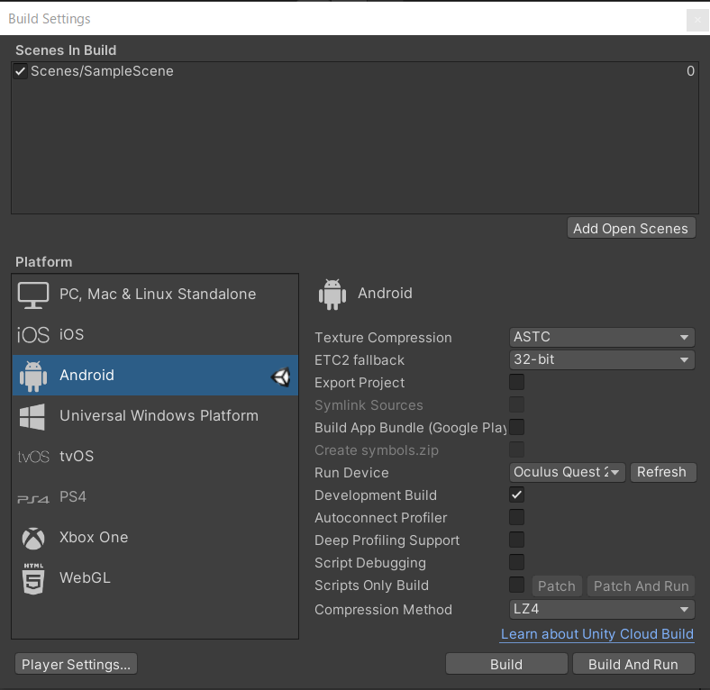The width and height of the screenshot is (710, 690).
Task: Select the Android platform row
Action: click(x=155, y=376)
